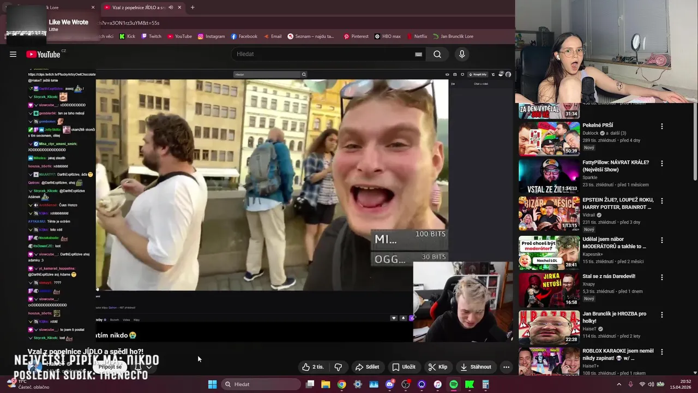Image resolution: width=698 pixels, height=393 pixels.
Task: Open the volume speaker tray icon
Action: coord(650,384)
